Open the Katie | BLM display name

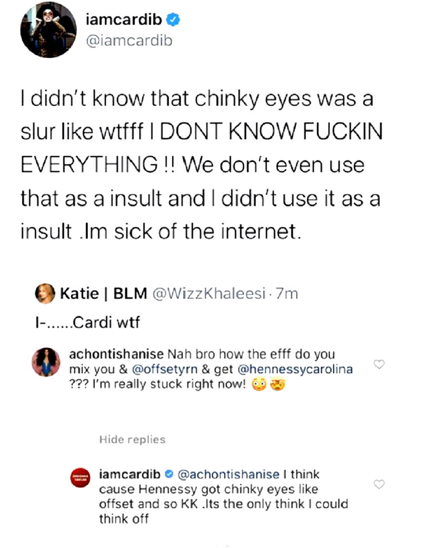click(103, 294)
